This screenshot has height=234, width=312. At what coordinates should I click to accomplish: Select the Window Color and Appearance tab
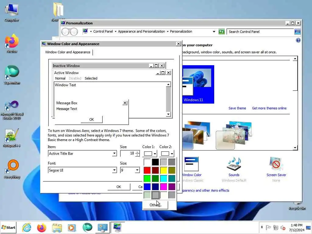pos(68,52)
